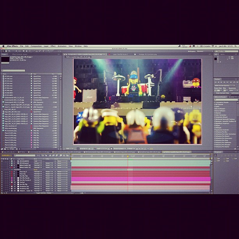
Task: Select the Type text tool
Action: click(x=30, y=51)
